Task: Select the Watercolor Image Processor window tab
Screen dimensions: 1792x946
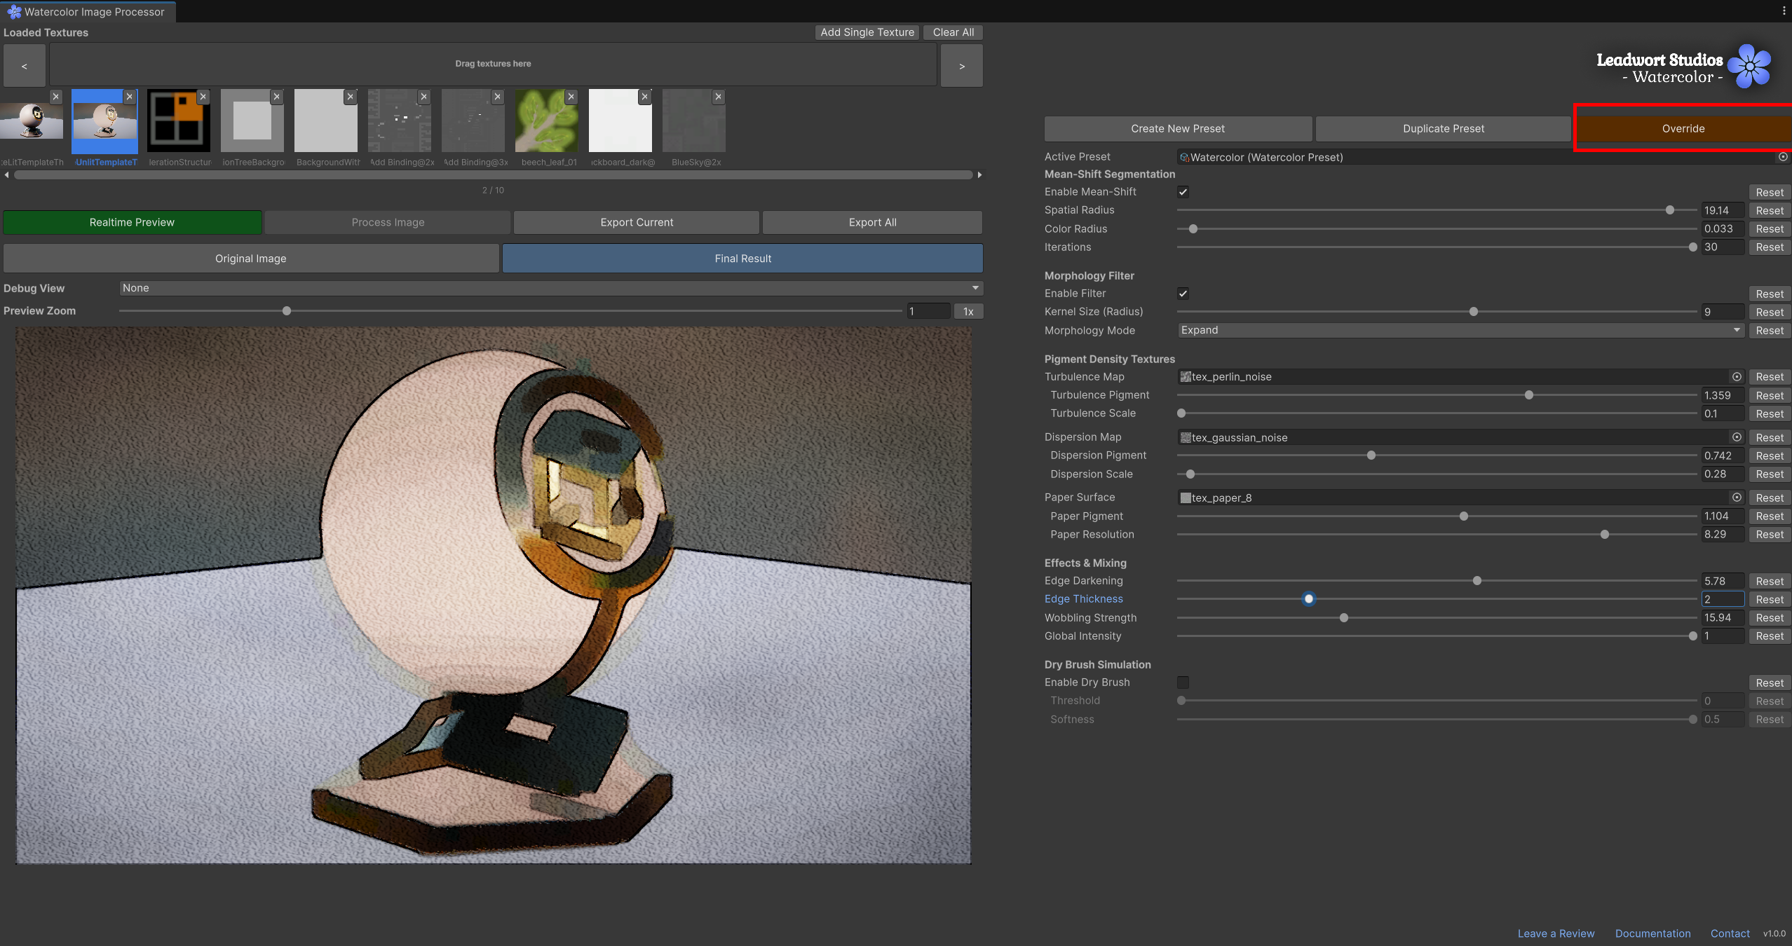Action: pos(87,12)
